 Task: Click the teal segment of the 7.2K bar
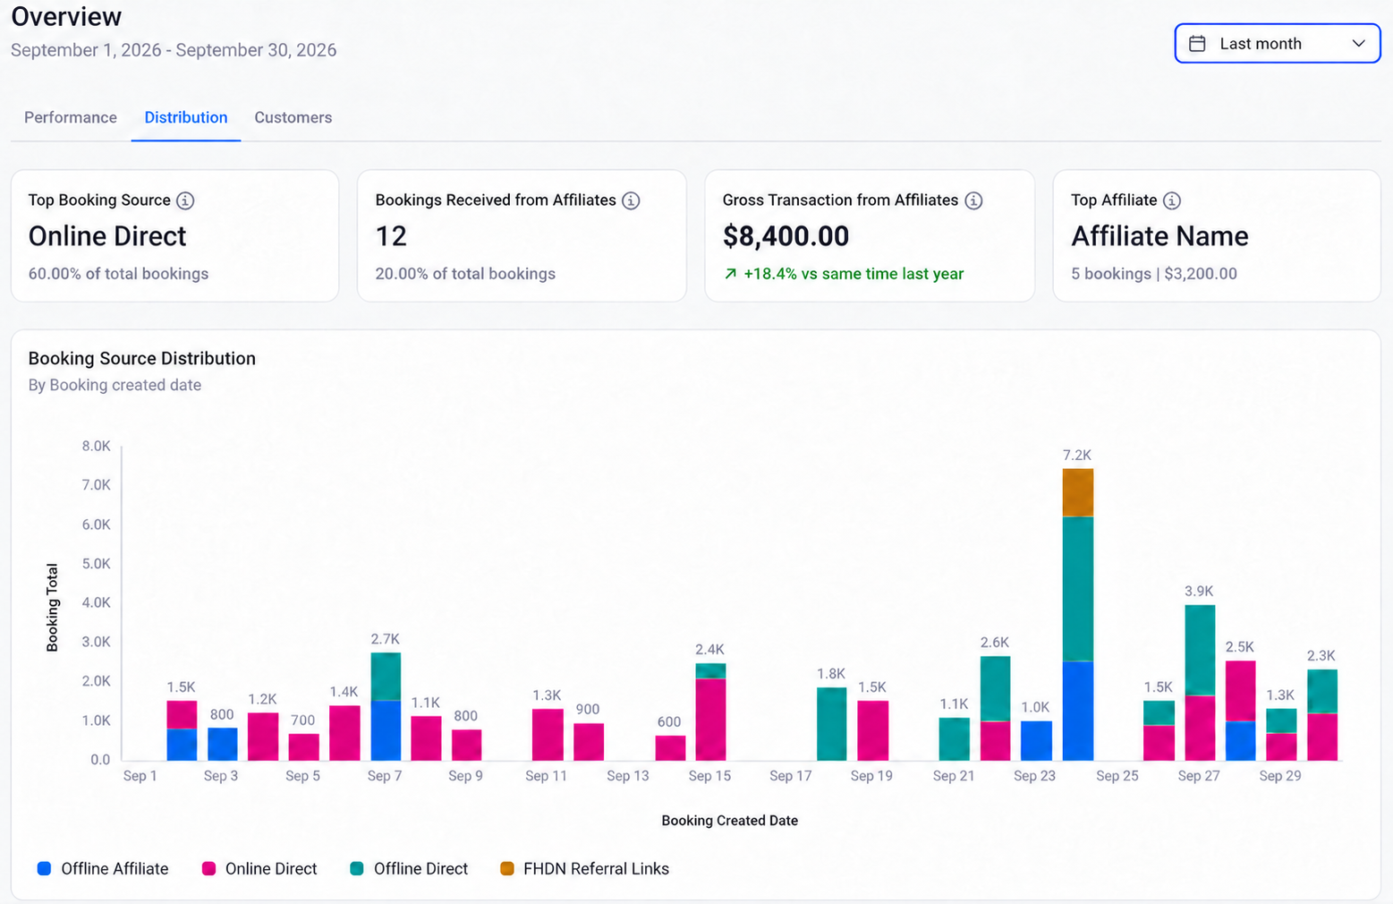(1077, 589)
